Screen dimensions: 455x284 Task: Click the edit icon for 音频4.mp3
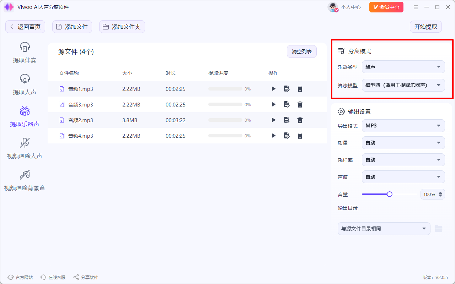[287, 136]
